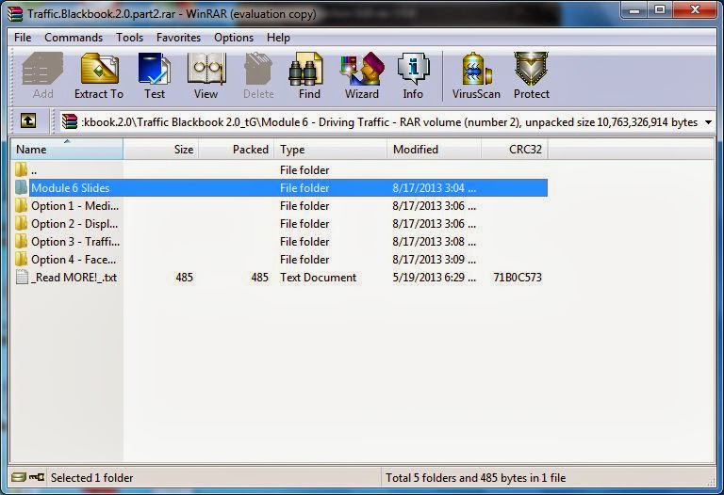Click date 8/17/2013 3:09 cell
The width and height of the screenshot is (724, 495).
point(434,260)
